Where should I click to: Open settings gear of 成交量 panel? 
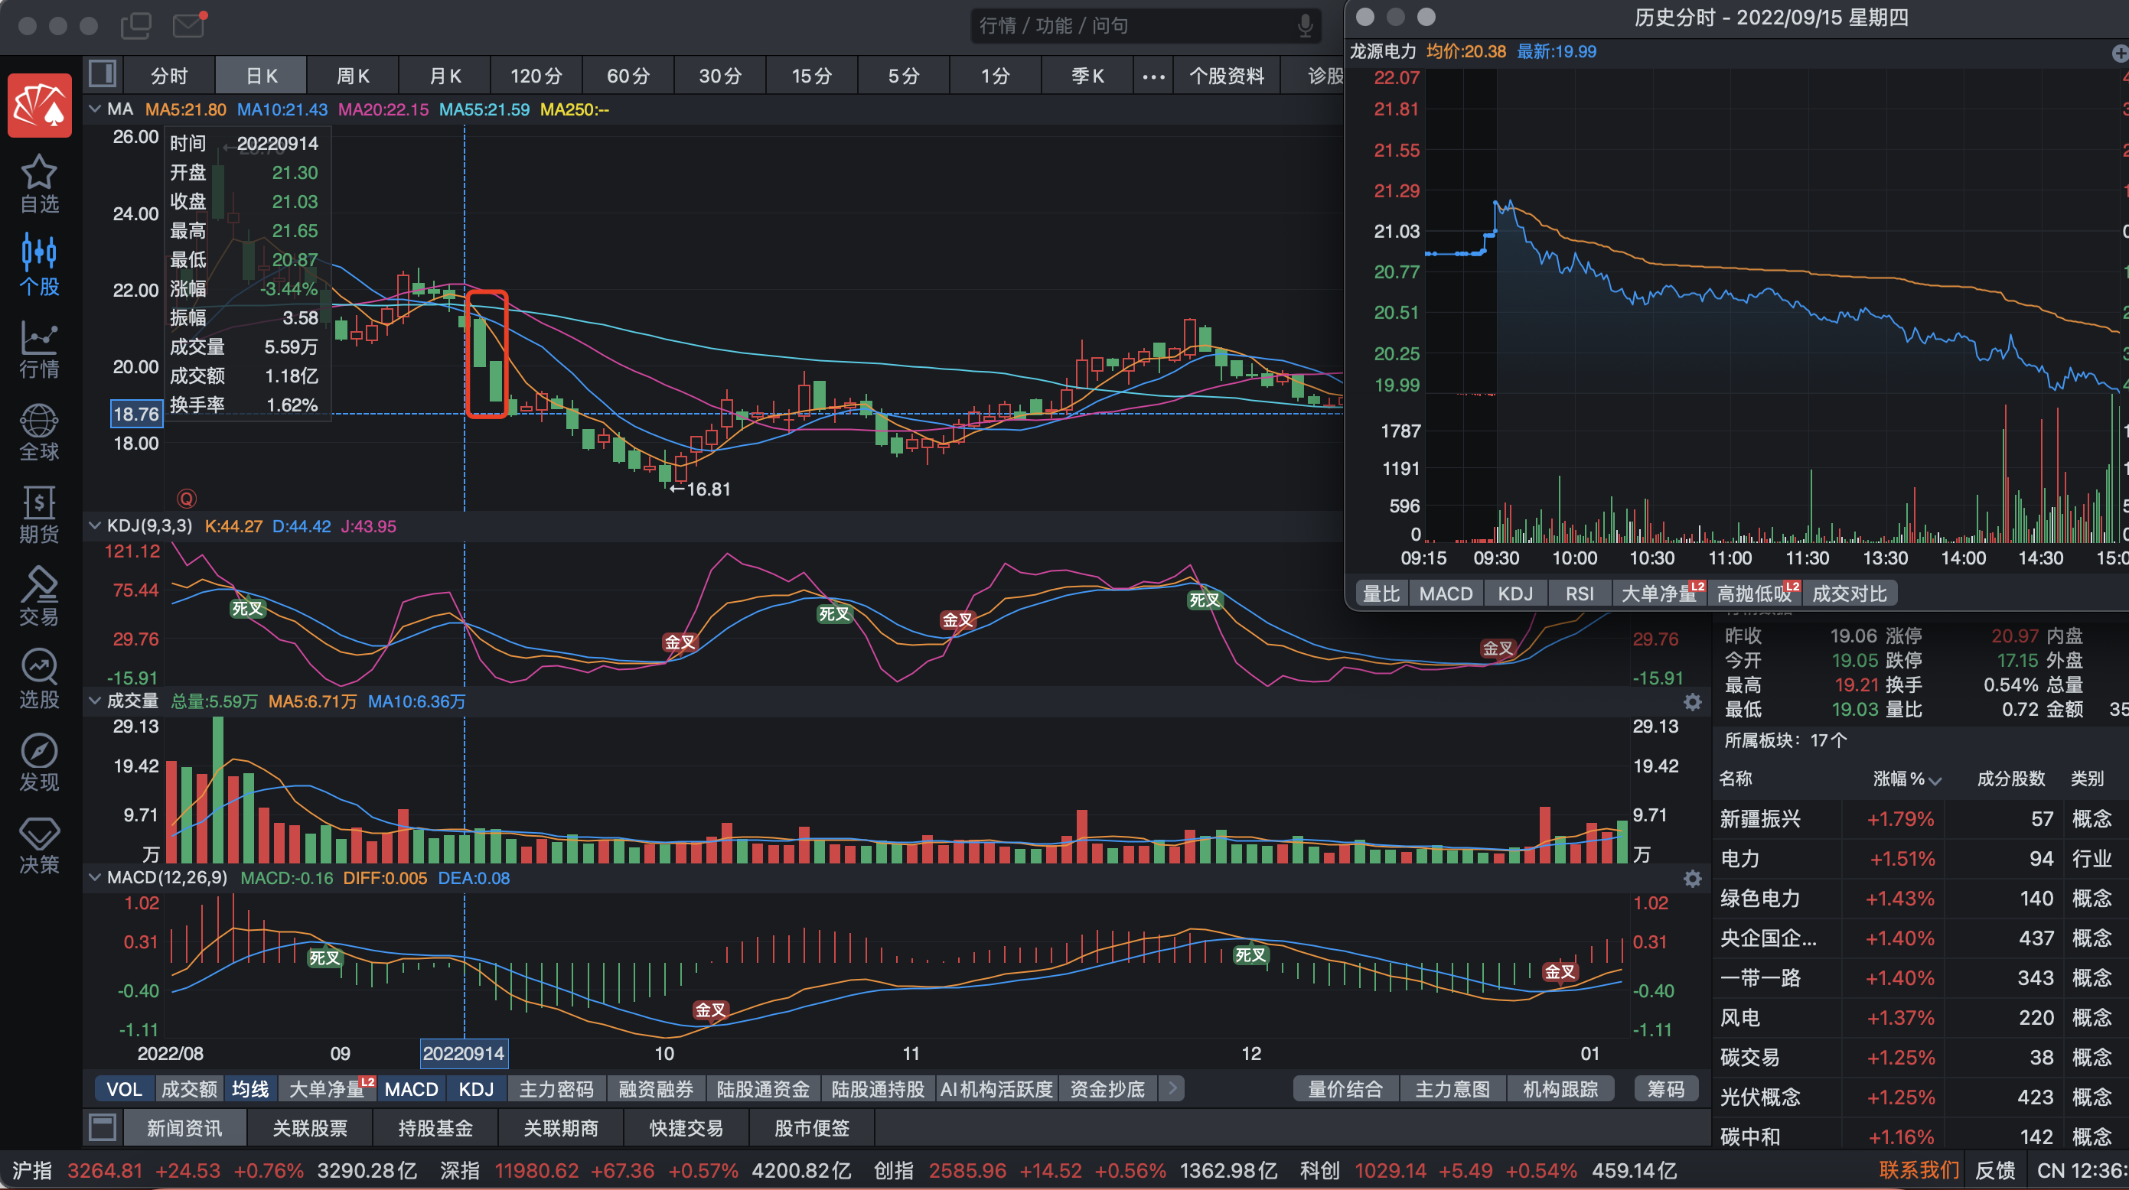click(1693, 702)
